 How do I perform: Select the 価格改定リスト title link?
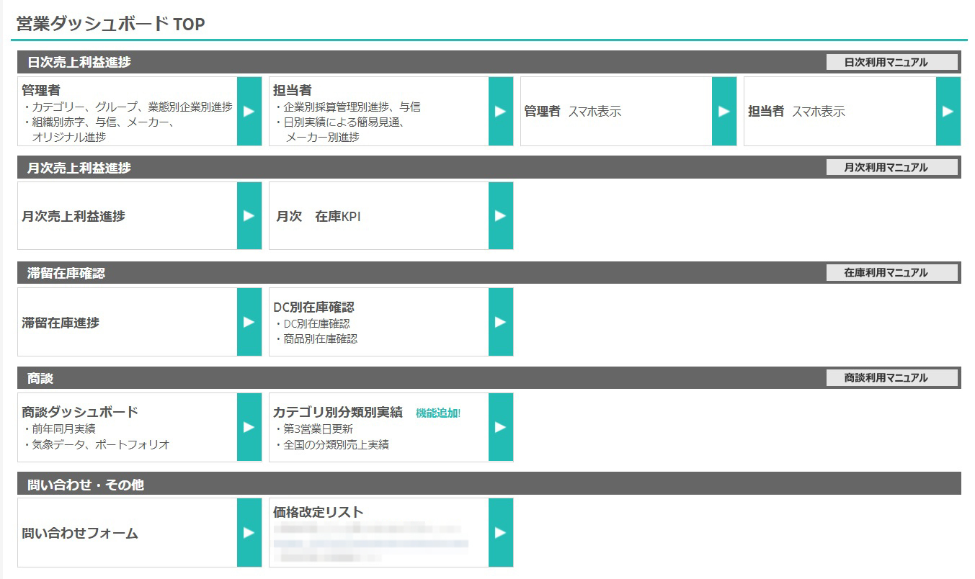click(318, 513)
